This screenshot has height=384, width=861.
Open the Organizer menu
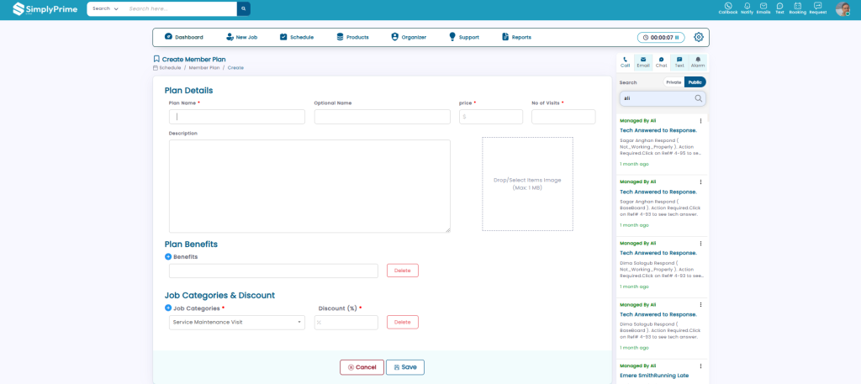click(409, 37)
